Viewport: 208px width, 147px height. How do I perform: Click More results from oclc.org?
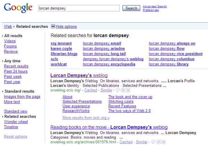click(x=86, y=118)
